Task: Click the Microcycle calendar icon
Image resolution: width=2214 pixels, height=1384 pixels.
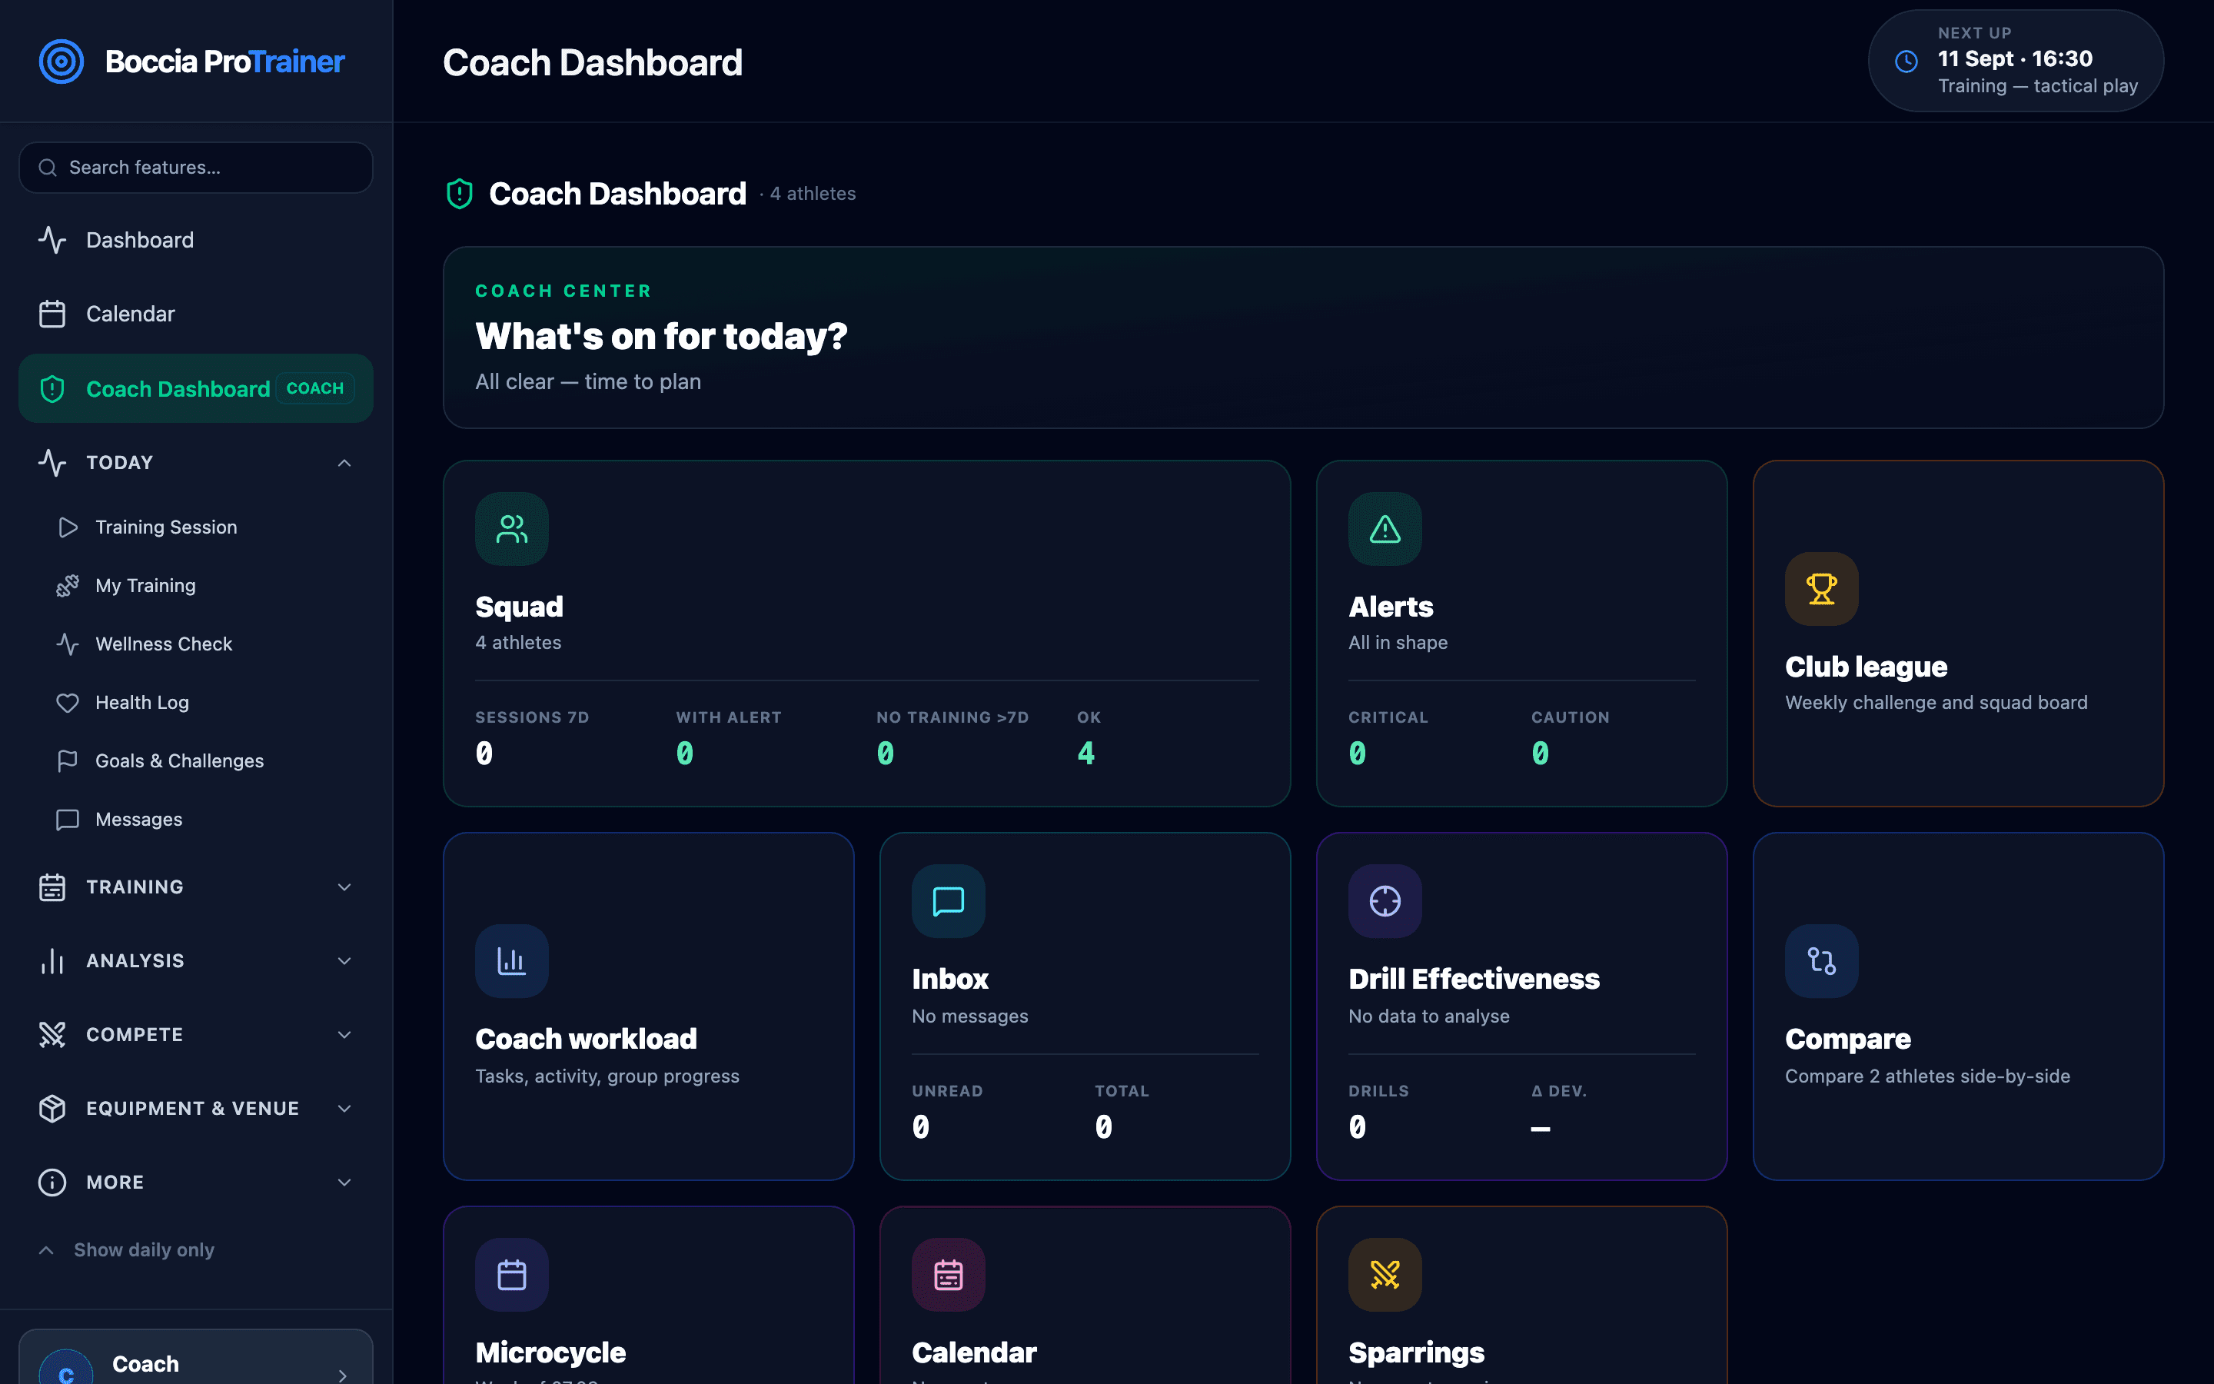Action: (511, 1275)
